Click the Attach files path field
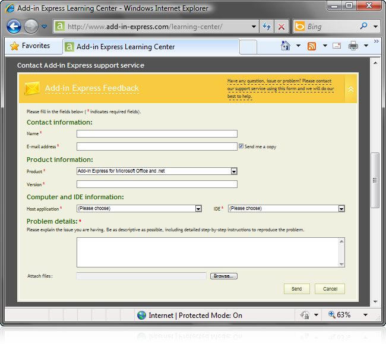This screenshot has width=386, height=344. pos(141,276)
